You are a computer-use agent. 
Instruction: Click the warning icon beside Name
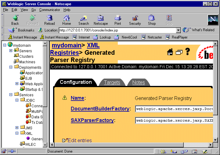[x=65, y=98]
